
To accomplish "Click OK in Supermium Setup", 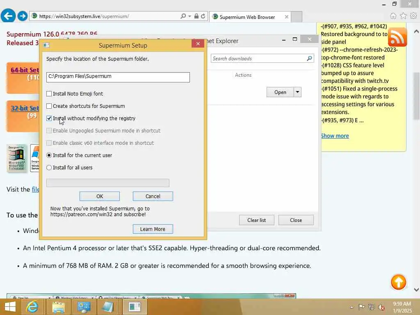I will [x=100, y=196].
